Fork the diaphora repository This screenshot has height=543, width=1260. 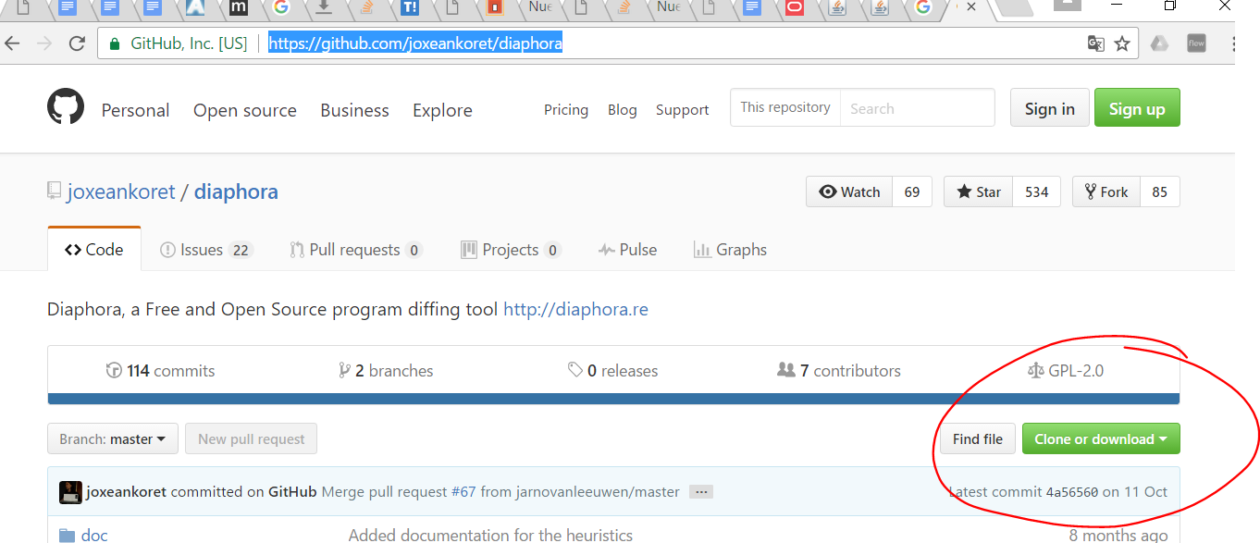click(1106, 192)
